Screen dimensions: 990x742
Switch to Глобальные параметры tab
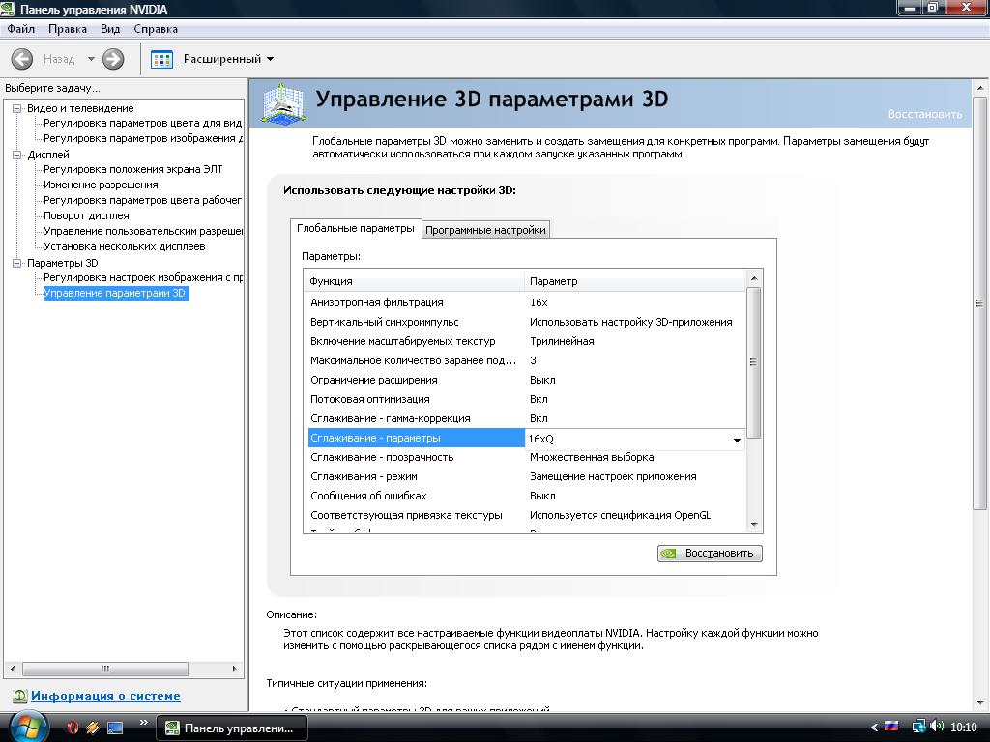click(356, 228)
